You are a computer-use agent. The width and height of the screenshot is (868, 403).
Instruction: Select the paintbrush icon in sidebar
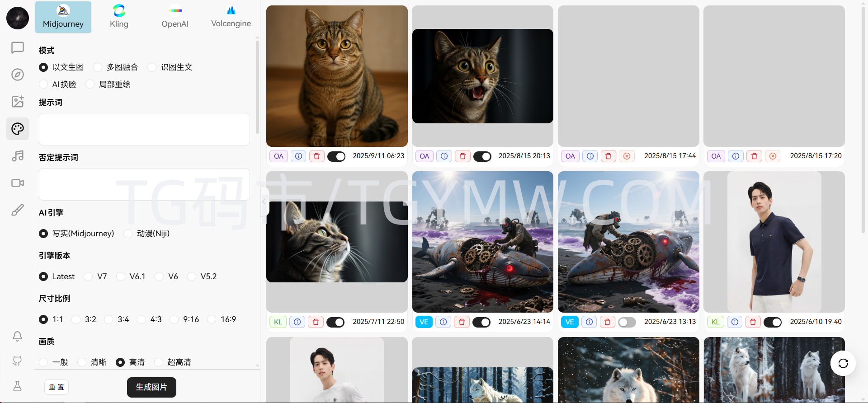pyautogui.click(x=18, y=210)
